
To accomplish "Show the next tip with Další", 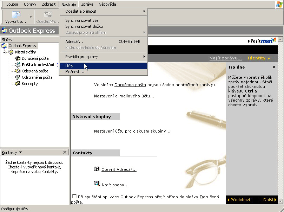I will pos(270,200).
